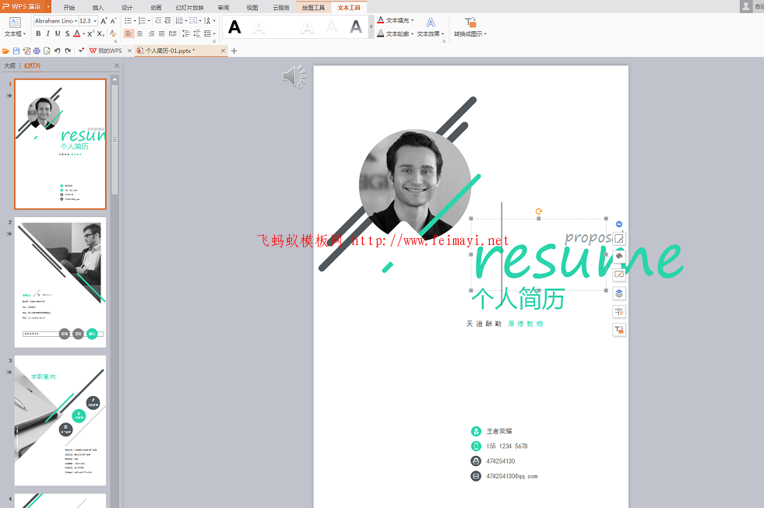
Task: Click the superscript icon
Action: [x=90, y=33]
